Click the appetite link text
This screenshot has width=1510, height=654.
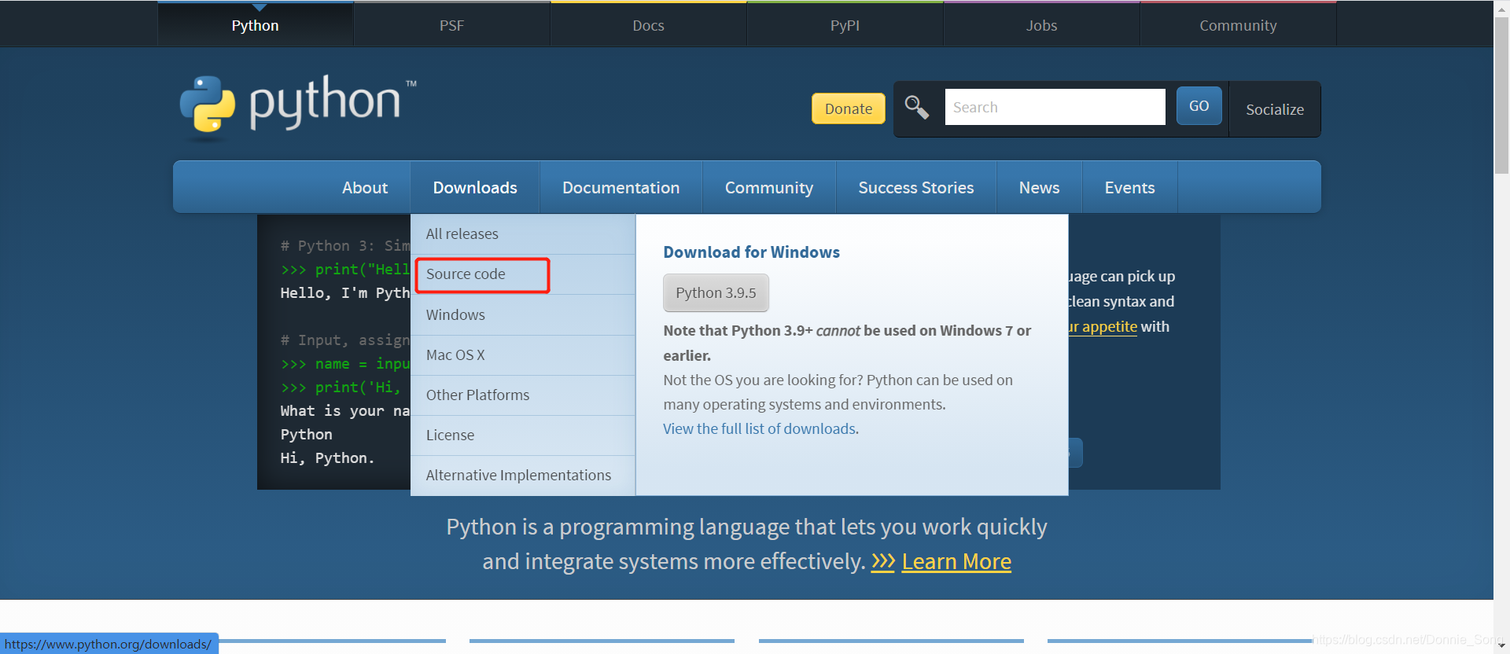1103,327
